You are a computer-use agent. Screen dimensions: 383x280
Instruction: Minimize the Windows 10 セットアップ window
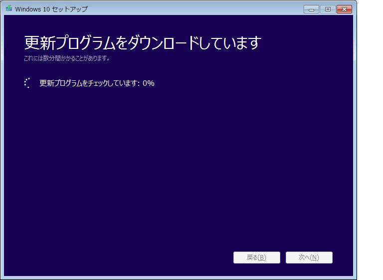(x=311, y=9)
